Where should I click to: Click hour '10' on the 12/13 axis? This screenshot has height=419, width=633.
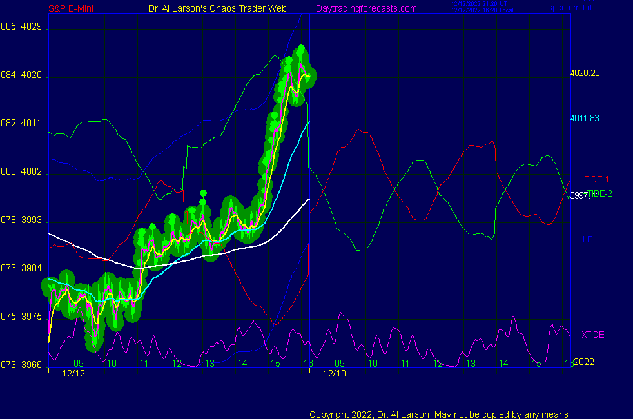point(373,364)
